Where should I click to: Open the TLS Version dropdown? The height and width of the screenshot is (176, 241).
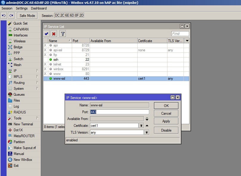(x=147, y=132)
